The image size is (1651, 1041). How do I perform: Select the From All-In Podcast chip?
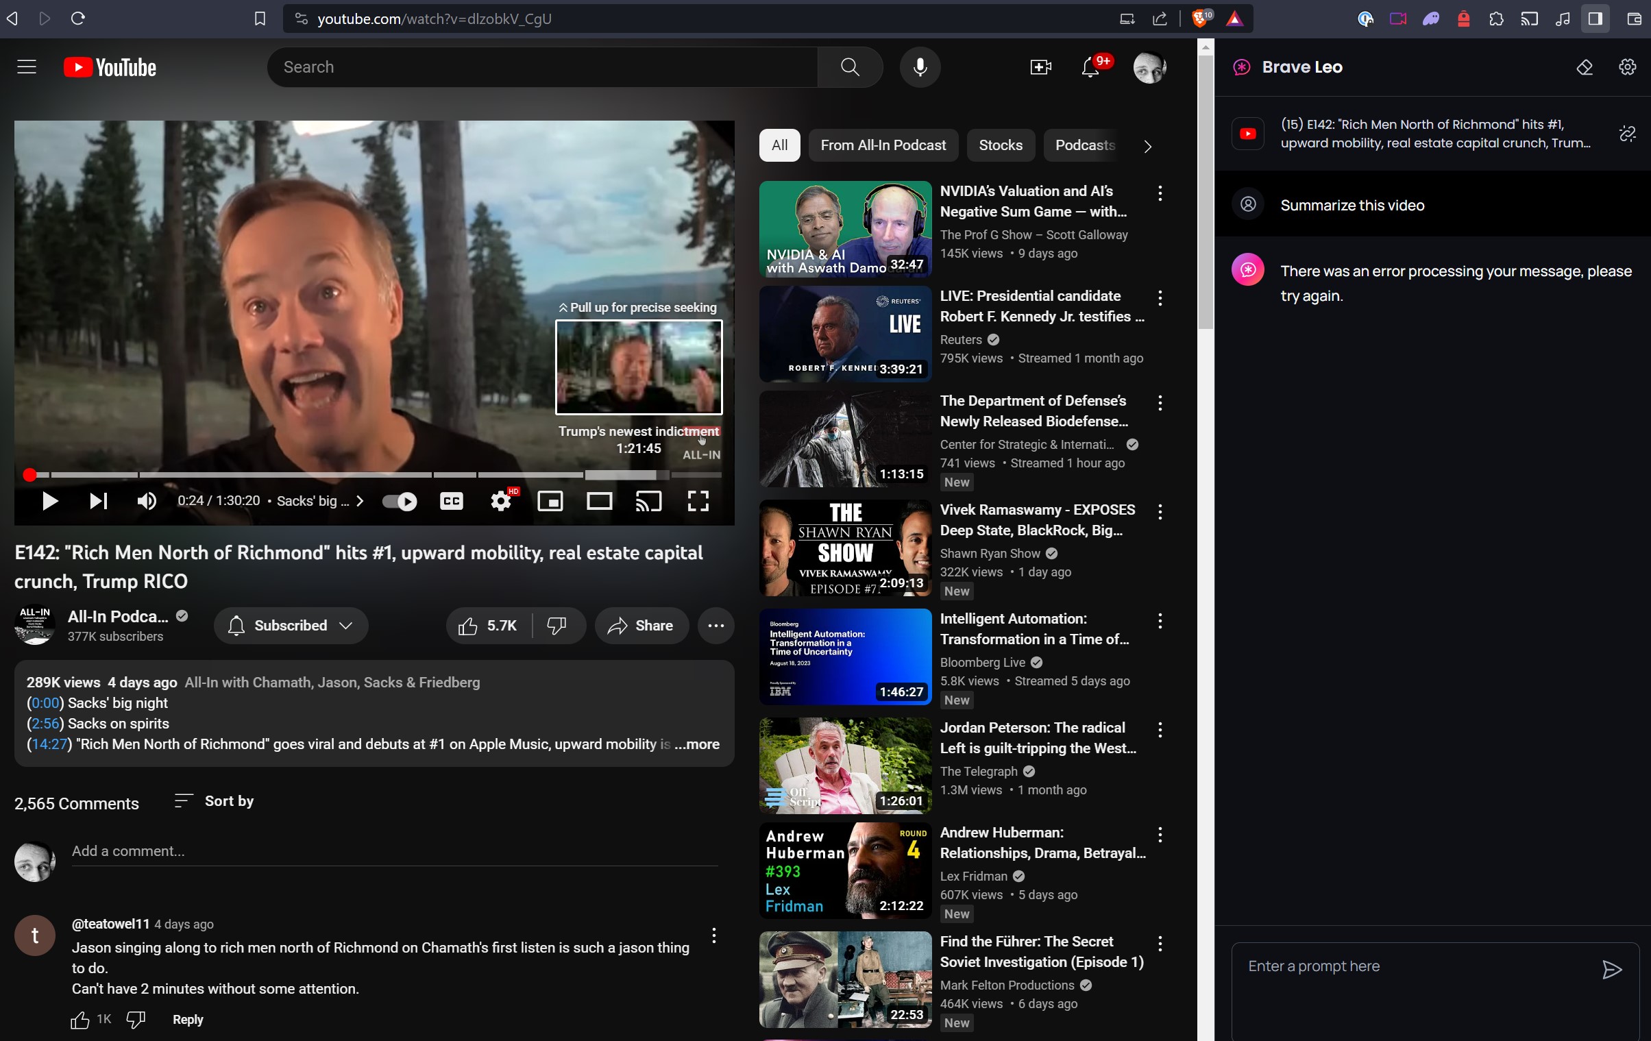(883, 145)
